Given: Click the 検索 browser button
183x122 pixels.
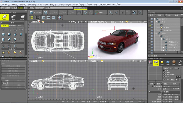Looking at the screenshot, I should click(177, 15).
